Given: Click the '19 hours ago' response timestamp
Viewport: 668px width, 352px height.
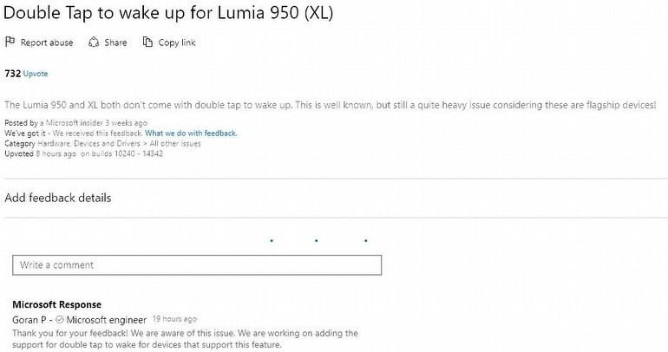Looking at the screenshot, I should (x=174, y=319).
